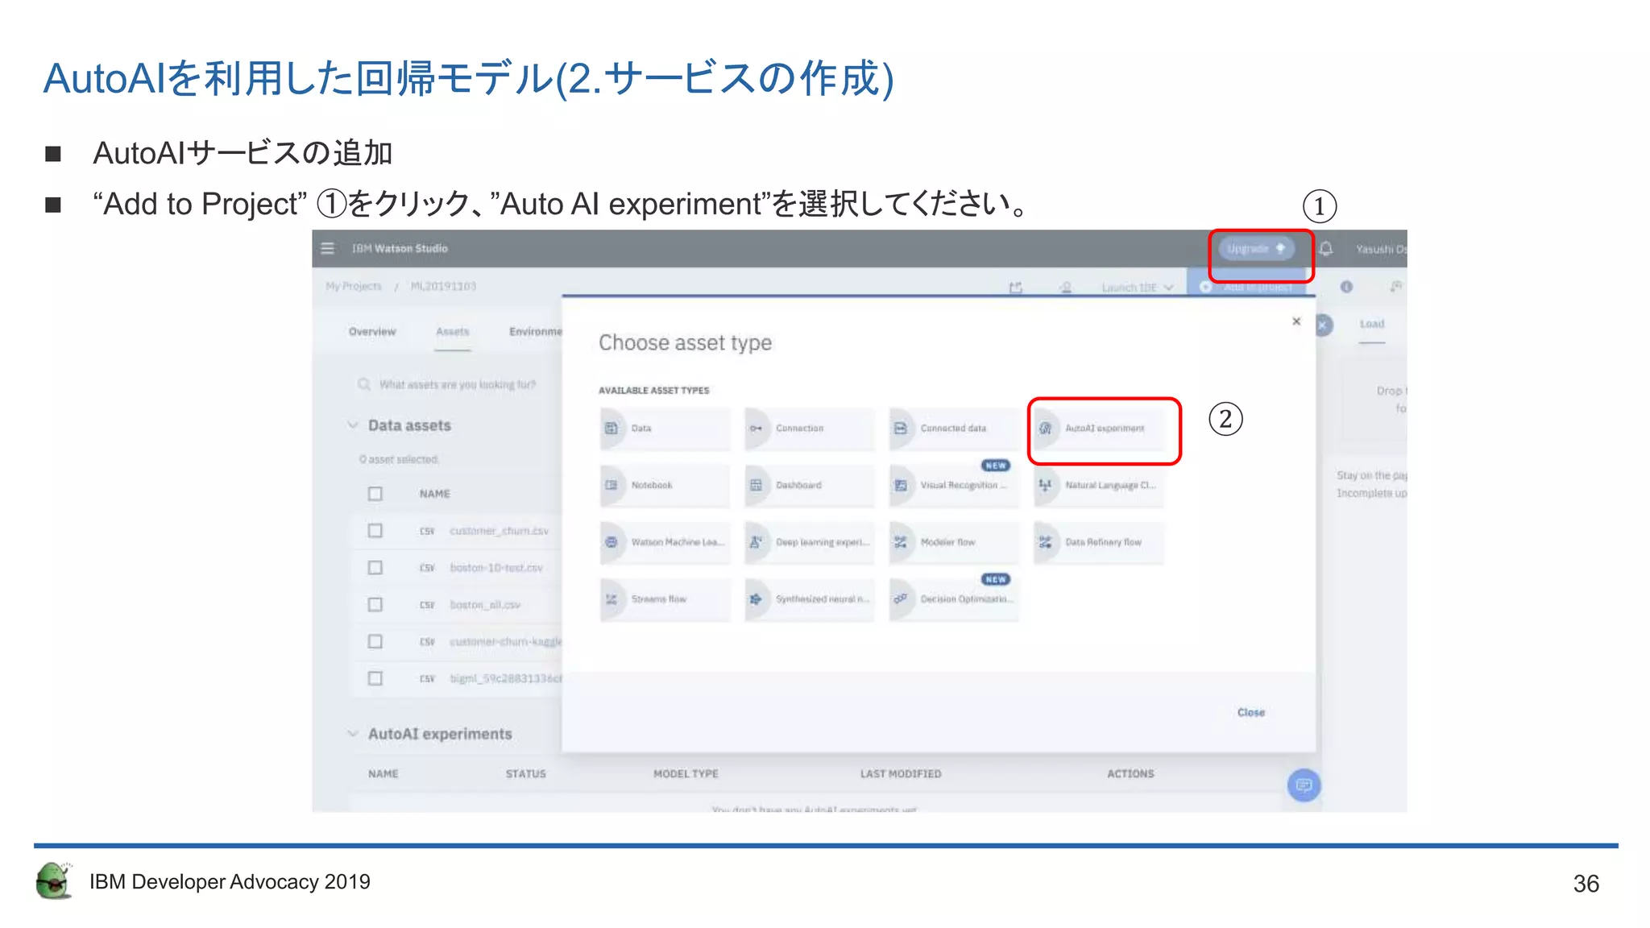Sort by LAST MODIFIED column header
The width and height of the screenshot is (1650, 928).
click(x=900, y=774)
